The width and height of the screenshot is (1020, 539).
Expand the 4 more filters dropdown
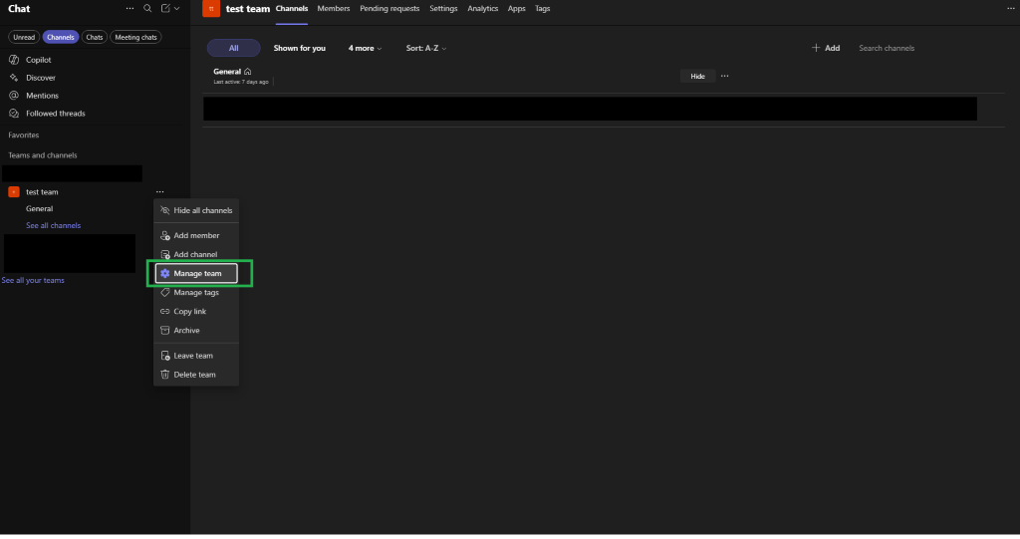point(365,48)
